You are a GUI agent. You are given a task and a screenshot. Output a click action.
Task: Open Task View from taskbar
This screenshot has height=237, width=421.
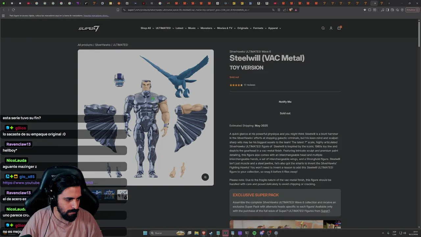click(189, 233)
